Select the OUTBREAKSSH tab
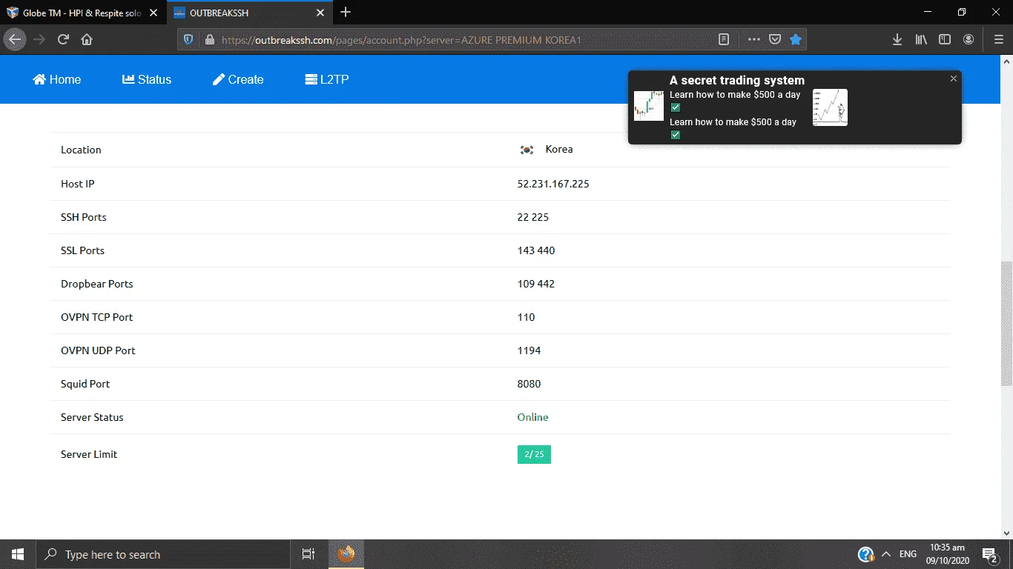Screen dimensions: 1013x569 click(x=250, y=13)
